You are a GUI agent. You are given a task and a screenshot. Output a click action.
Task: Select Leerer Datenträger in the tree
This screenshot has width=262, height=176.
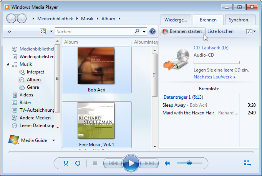[33, 125]
